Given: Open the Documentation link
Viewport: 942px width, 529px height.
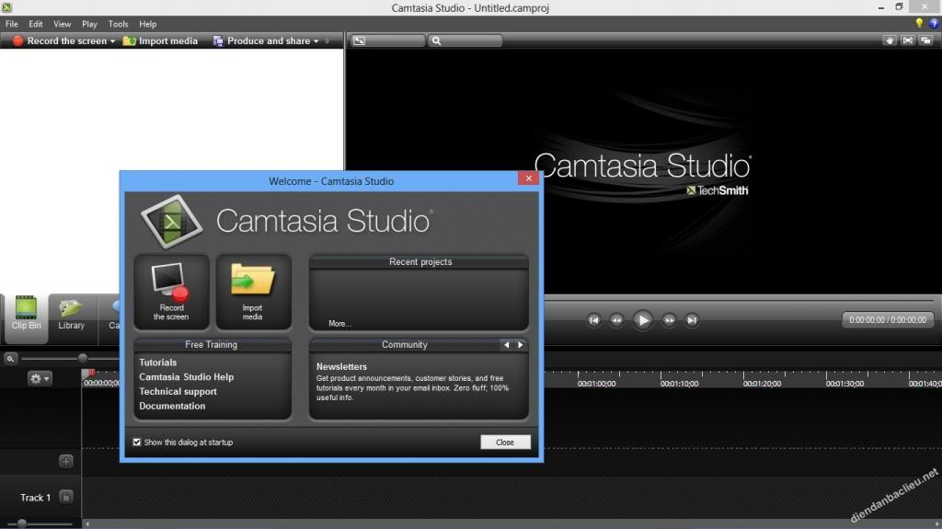Looking at the screenshot, I should pos(172,406).
